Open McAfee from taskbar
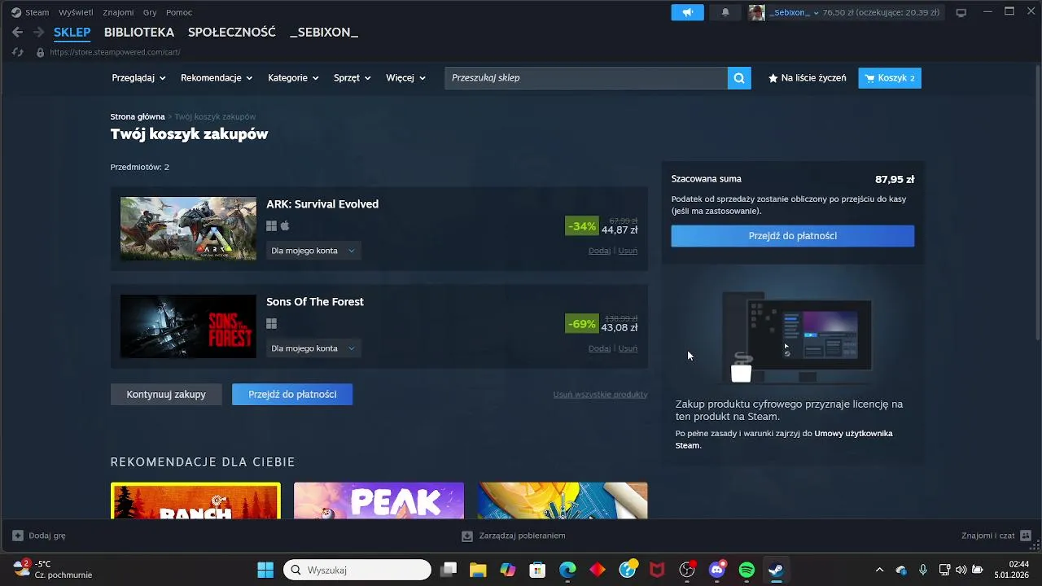1042x586 pixels. (657, 570)
